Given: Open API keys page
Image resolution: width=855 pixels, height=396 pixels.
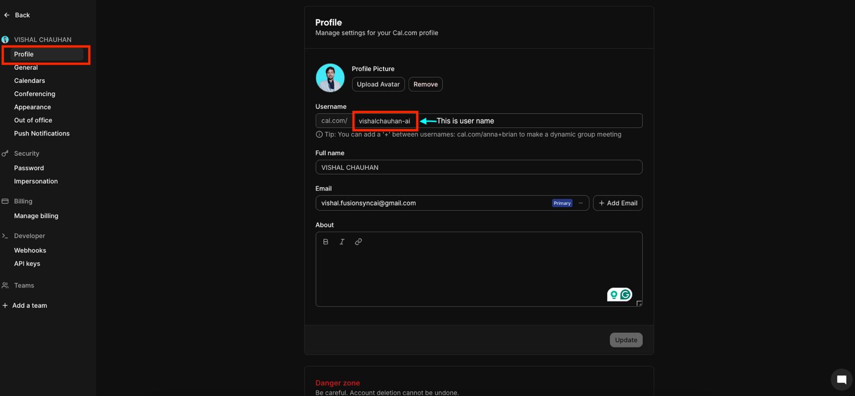Looking at the screenshot, I should point(27,264).
